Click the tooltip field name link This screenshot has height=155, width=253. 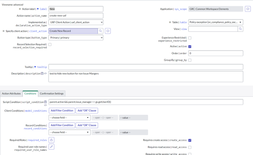point(42,67)
